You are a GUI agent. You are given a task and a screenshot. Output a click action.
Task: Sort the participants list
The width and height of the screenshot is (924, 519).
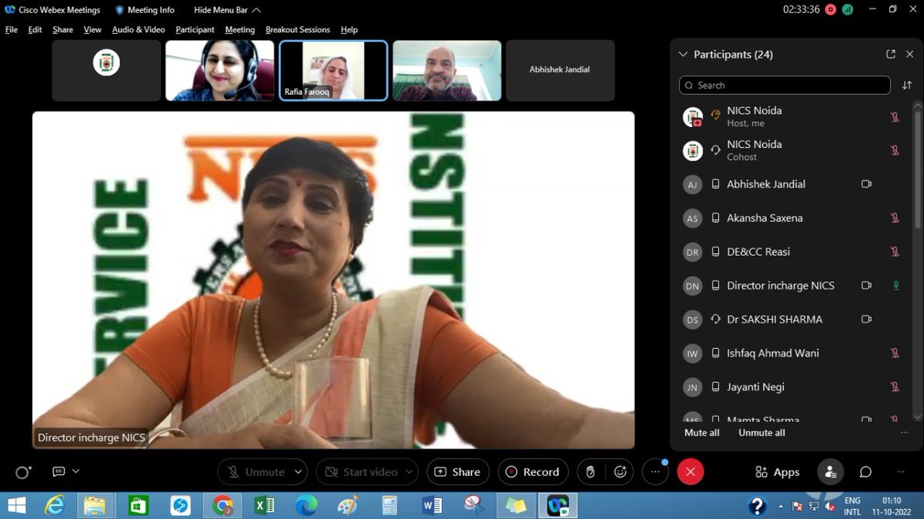[906, 85]
